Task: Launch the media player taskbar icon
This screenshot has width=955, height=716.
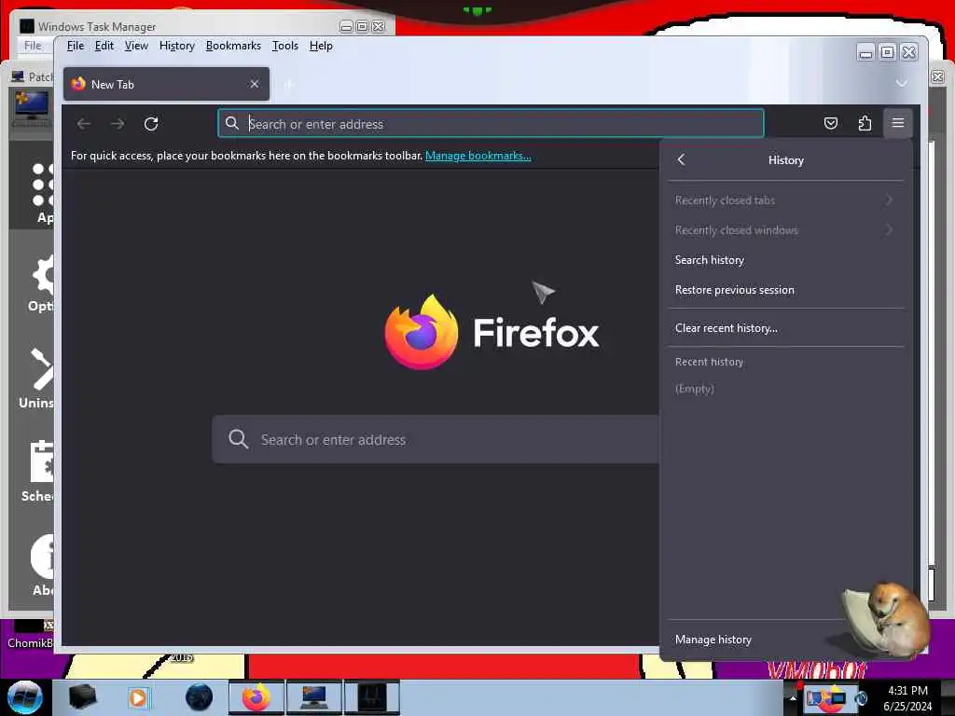Action: [x=138, y=697]
